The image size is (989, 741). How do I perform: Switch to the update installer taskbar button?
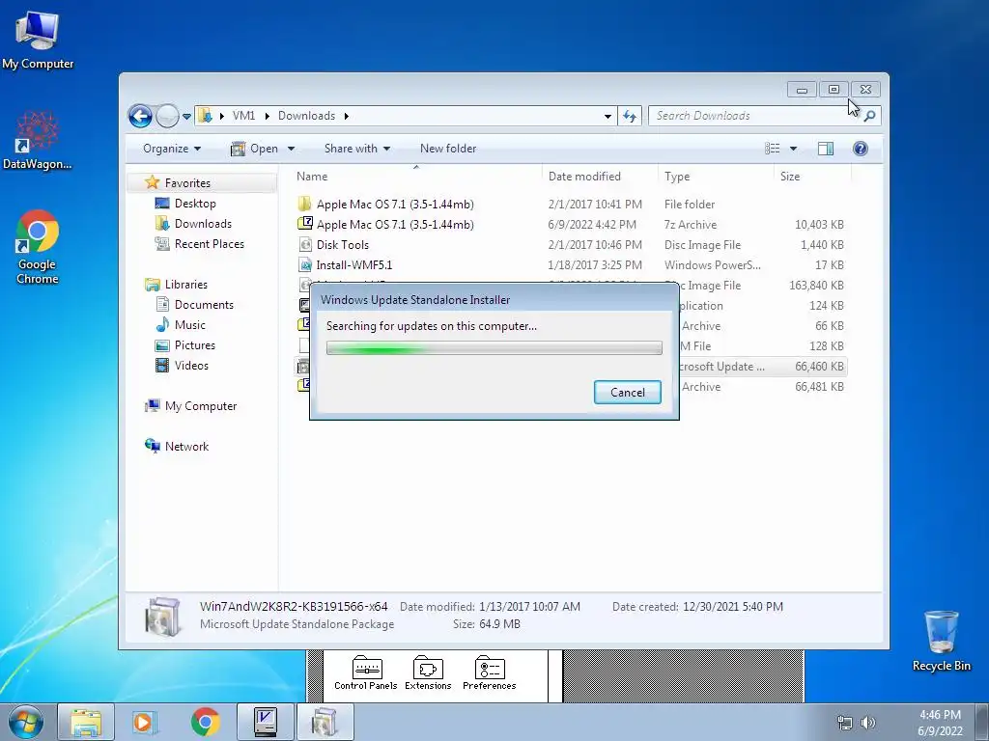(325, 722)
